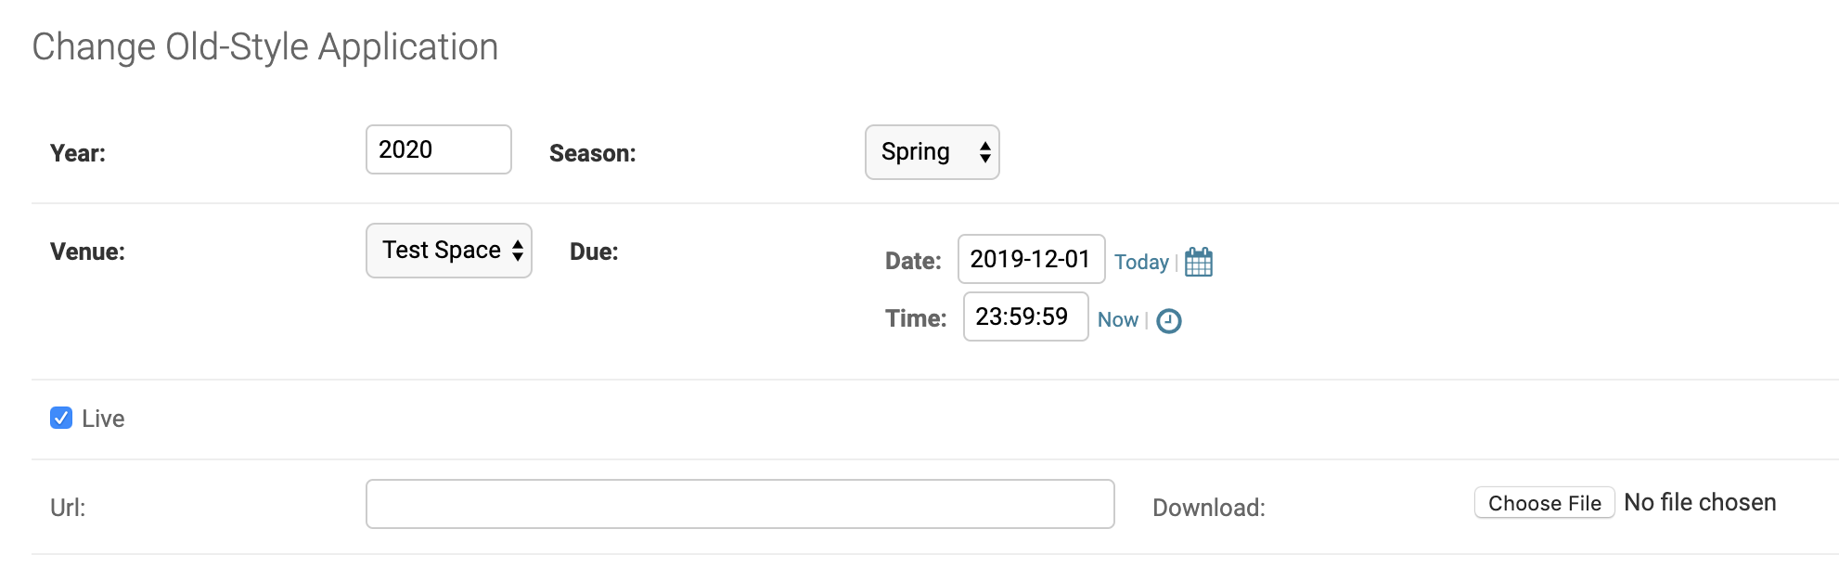This screenshot has width=1839, height=581.
Task: Expand the Season dropdown showing Spring
Action: pos(932,152)
